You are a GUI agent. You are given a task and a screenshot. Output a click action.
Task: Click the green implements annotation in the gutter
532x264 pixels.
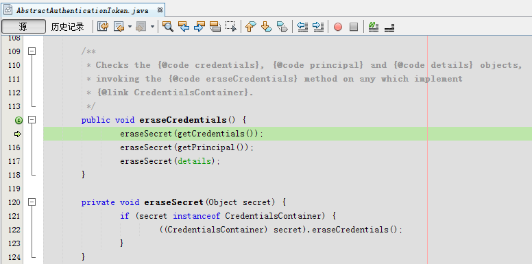coord(19,120)
